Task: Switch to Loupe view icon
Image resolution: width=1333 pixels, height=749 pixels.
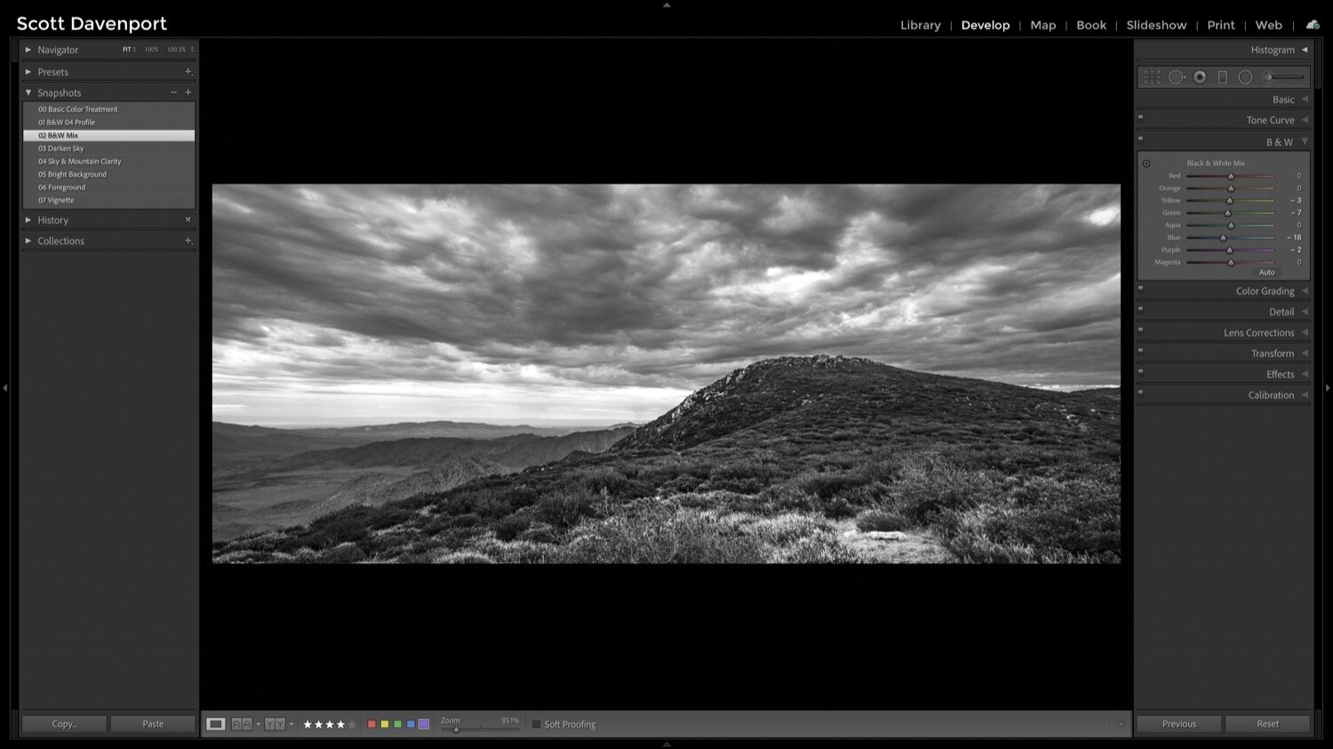Action: point(216,724)
